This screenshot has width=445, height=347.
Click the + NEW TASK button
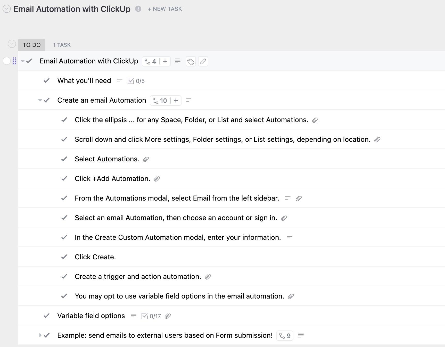(x=164, y=9)
